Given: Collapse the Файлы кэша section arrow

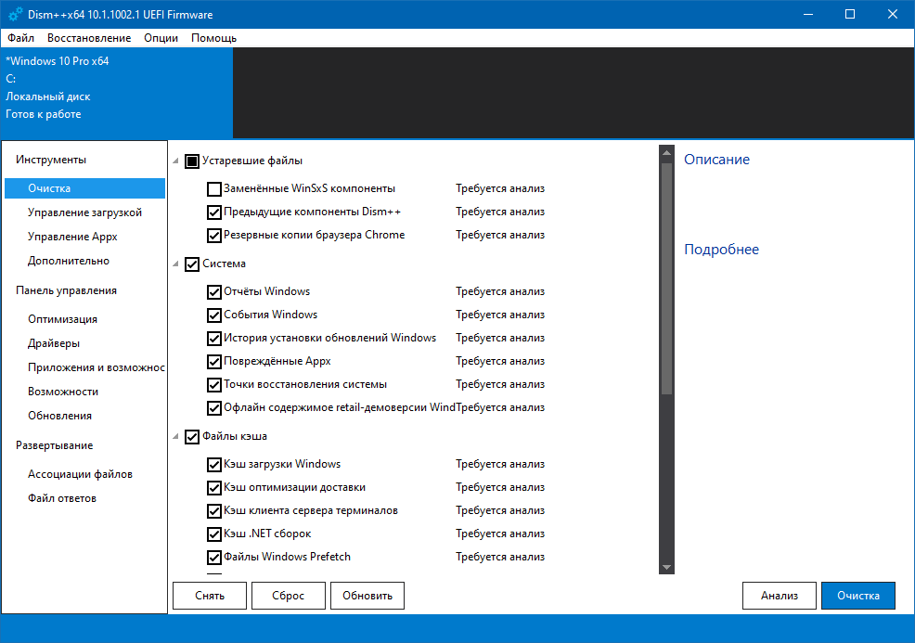Looking at the screenshot, I should click(x=176, y=437).
